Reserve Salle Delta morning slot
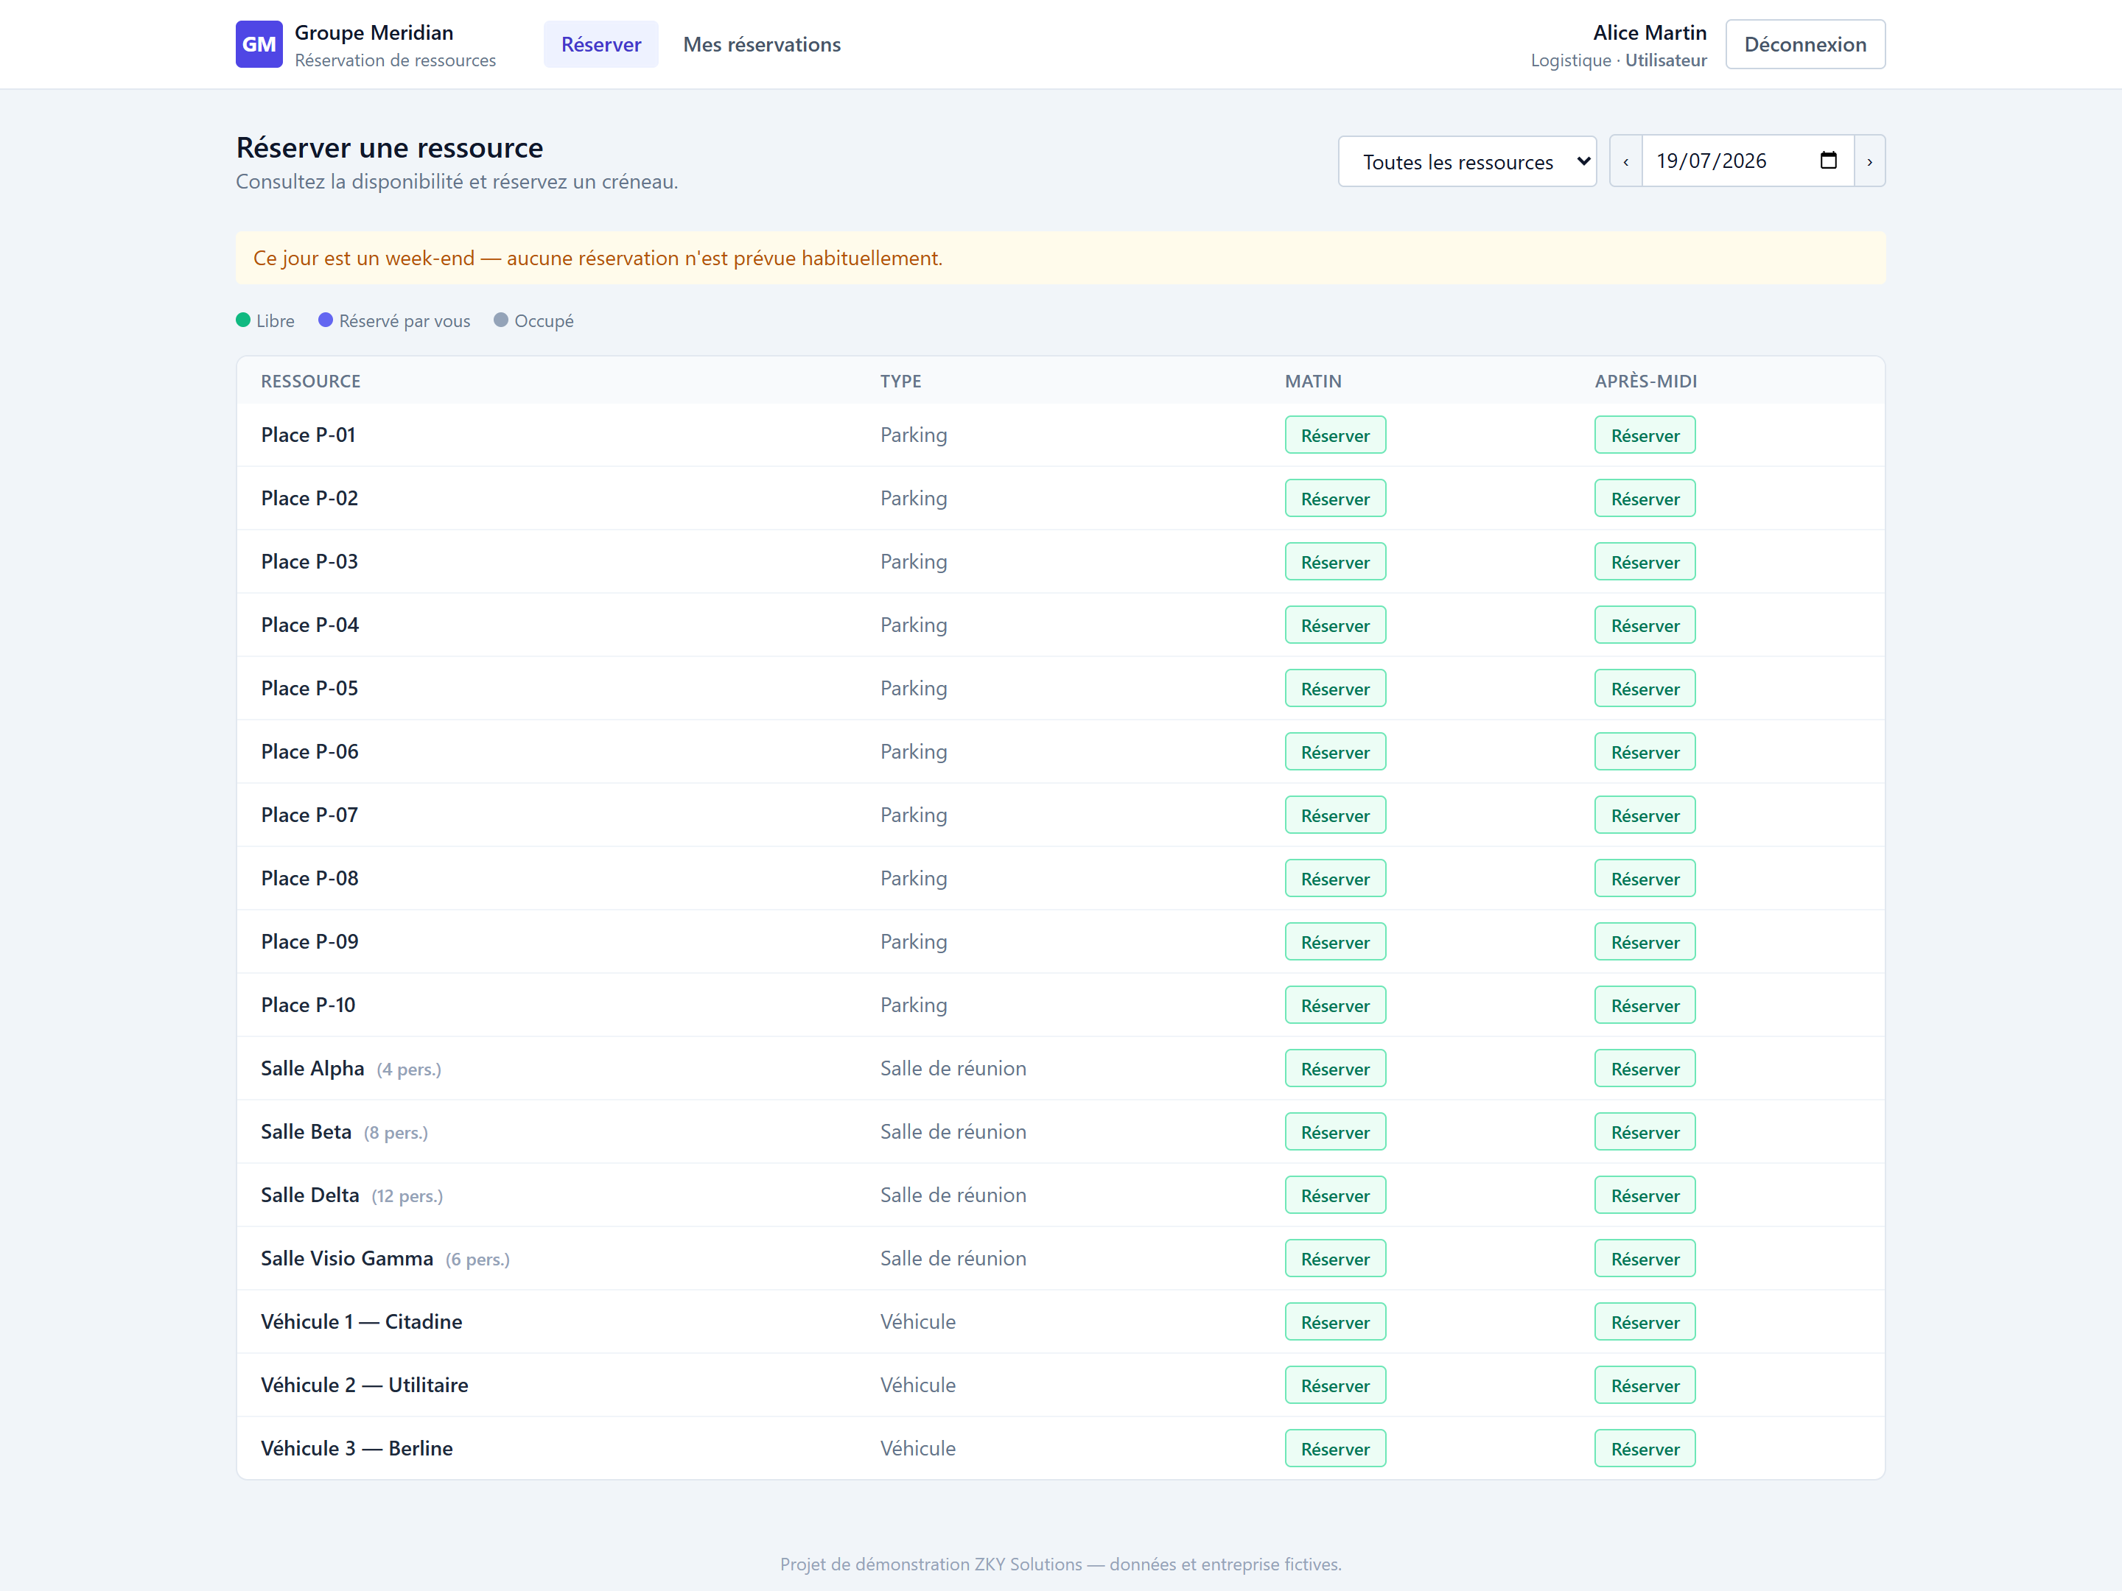 click(x=1334, y=1195)
